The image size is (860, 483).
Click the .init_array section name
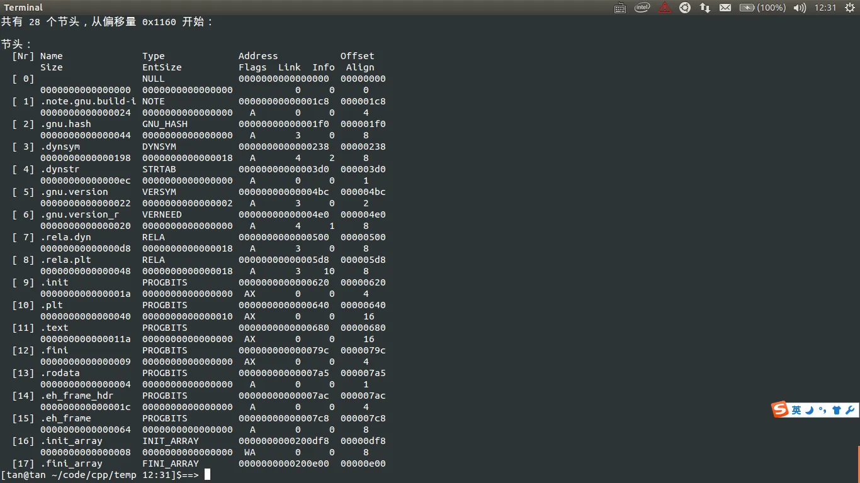71,441
